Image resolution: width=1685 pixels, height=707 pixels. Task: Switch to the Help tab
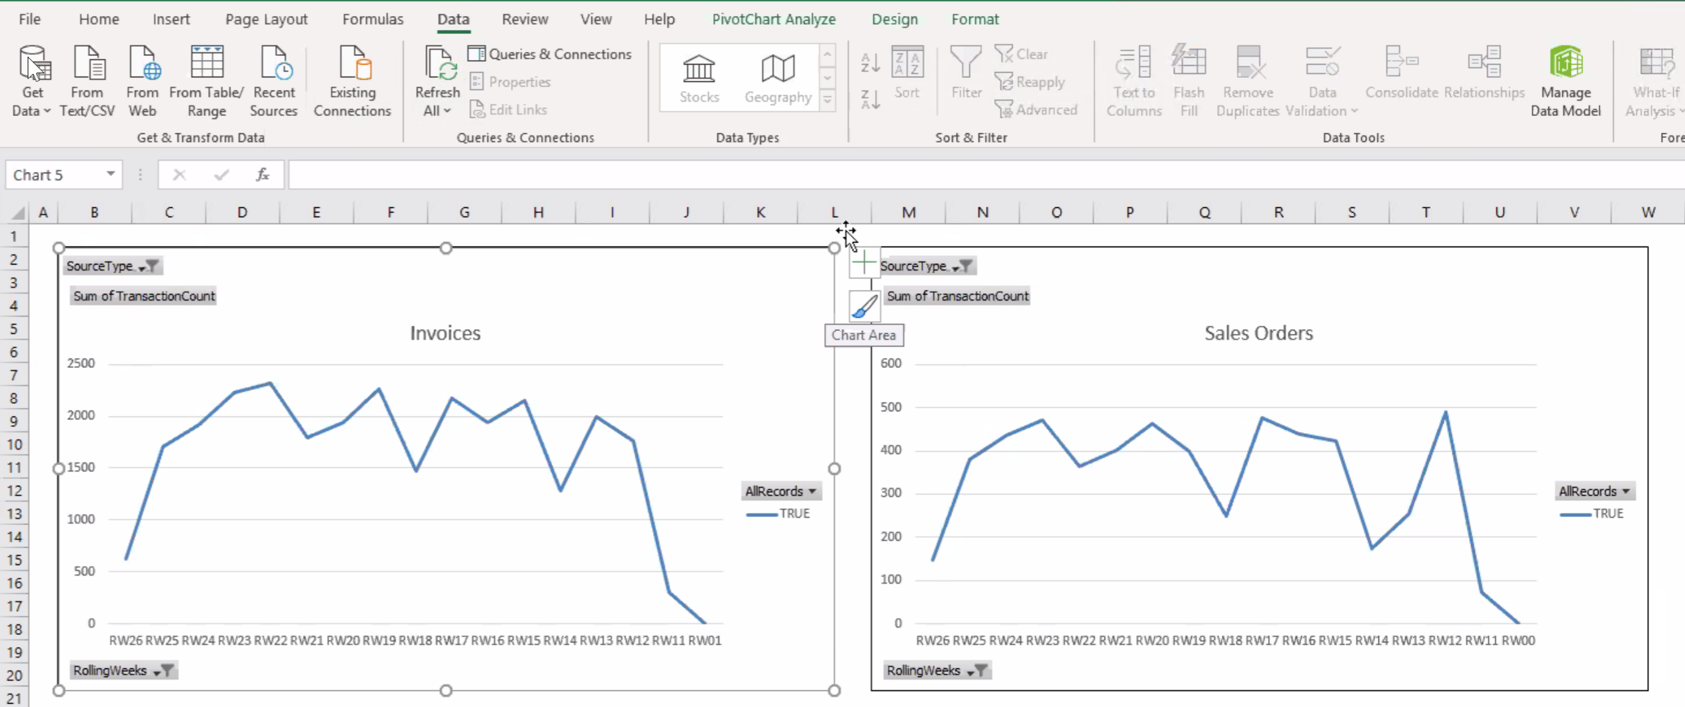coord(659,19)
